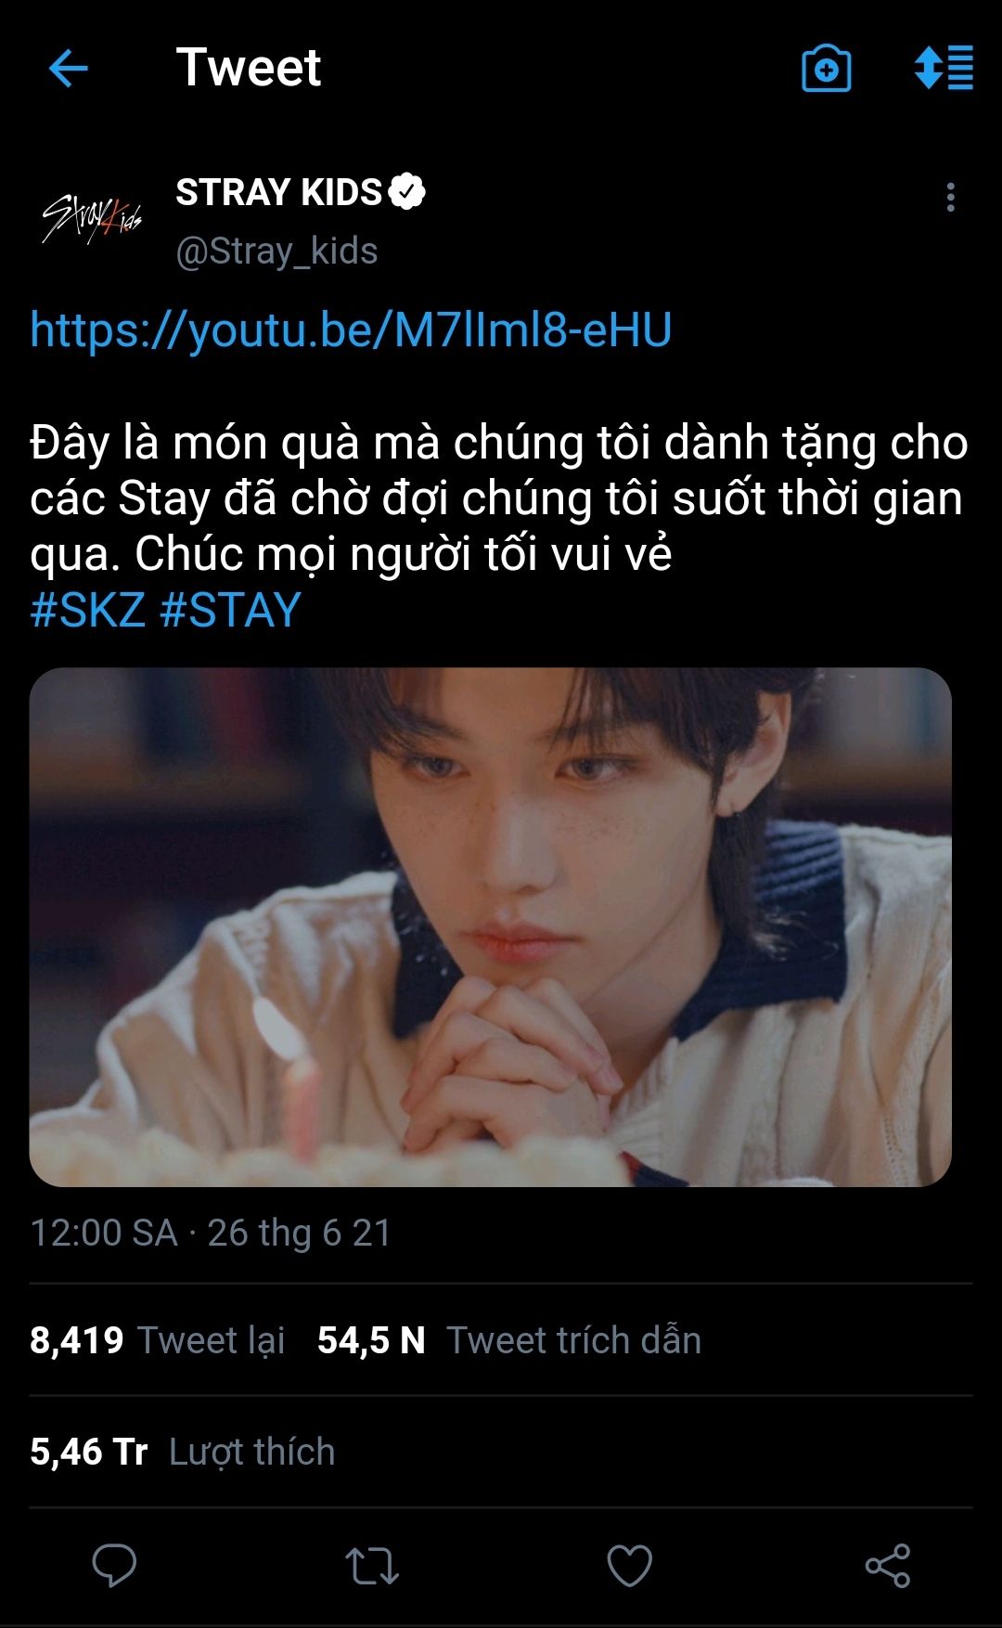Open Stray Kids profile avatar
The image size is (1002, 1628).
pyautogui.click(x=92, y=218)
